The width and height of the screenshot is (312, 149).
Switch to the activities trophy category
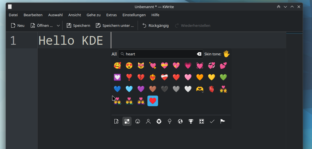click(191, 121)
